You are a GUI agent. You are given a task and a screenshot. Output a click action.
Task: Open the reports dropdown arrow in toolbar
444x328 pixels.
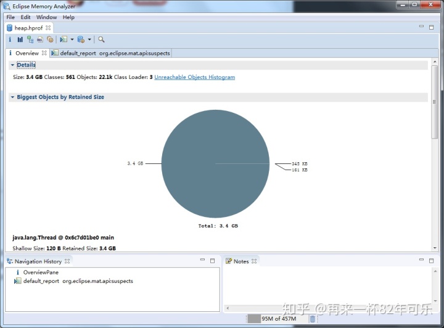coord(72,39)
